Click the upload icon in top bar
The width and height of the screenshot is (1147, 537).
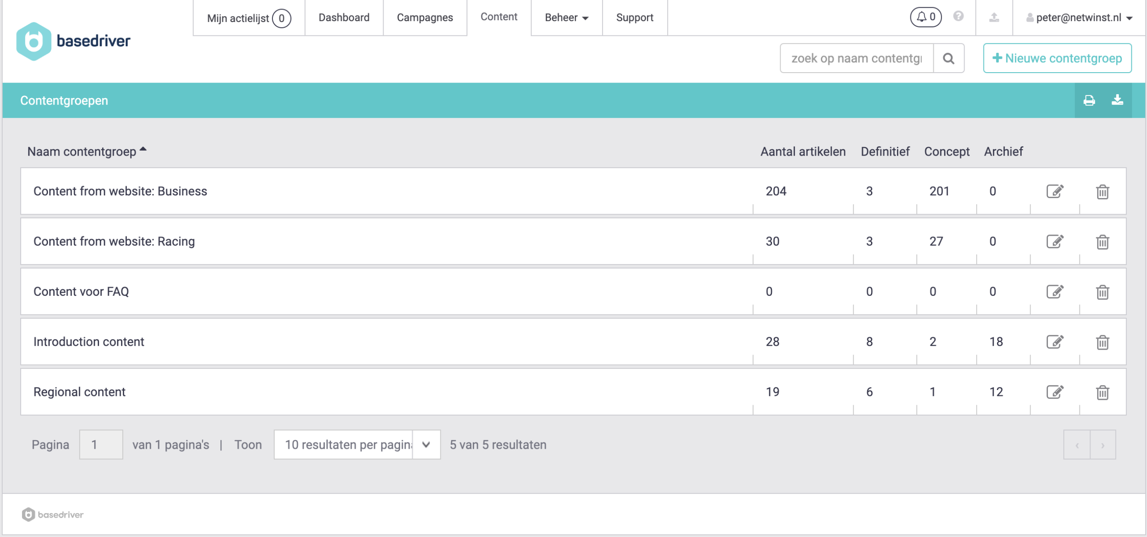click(x=994, y=17)
